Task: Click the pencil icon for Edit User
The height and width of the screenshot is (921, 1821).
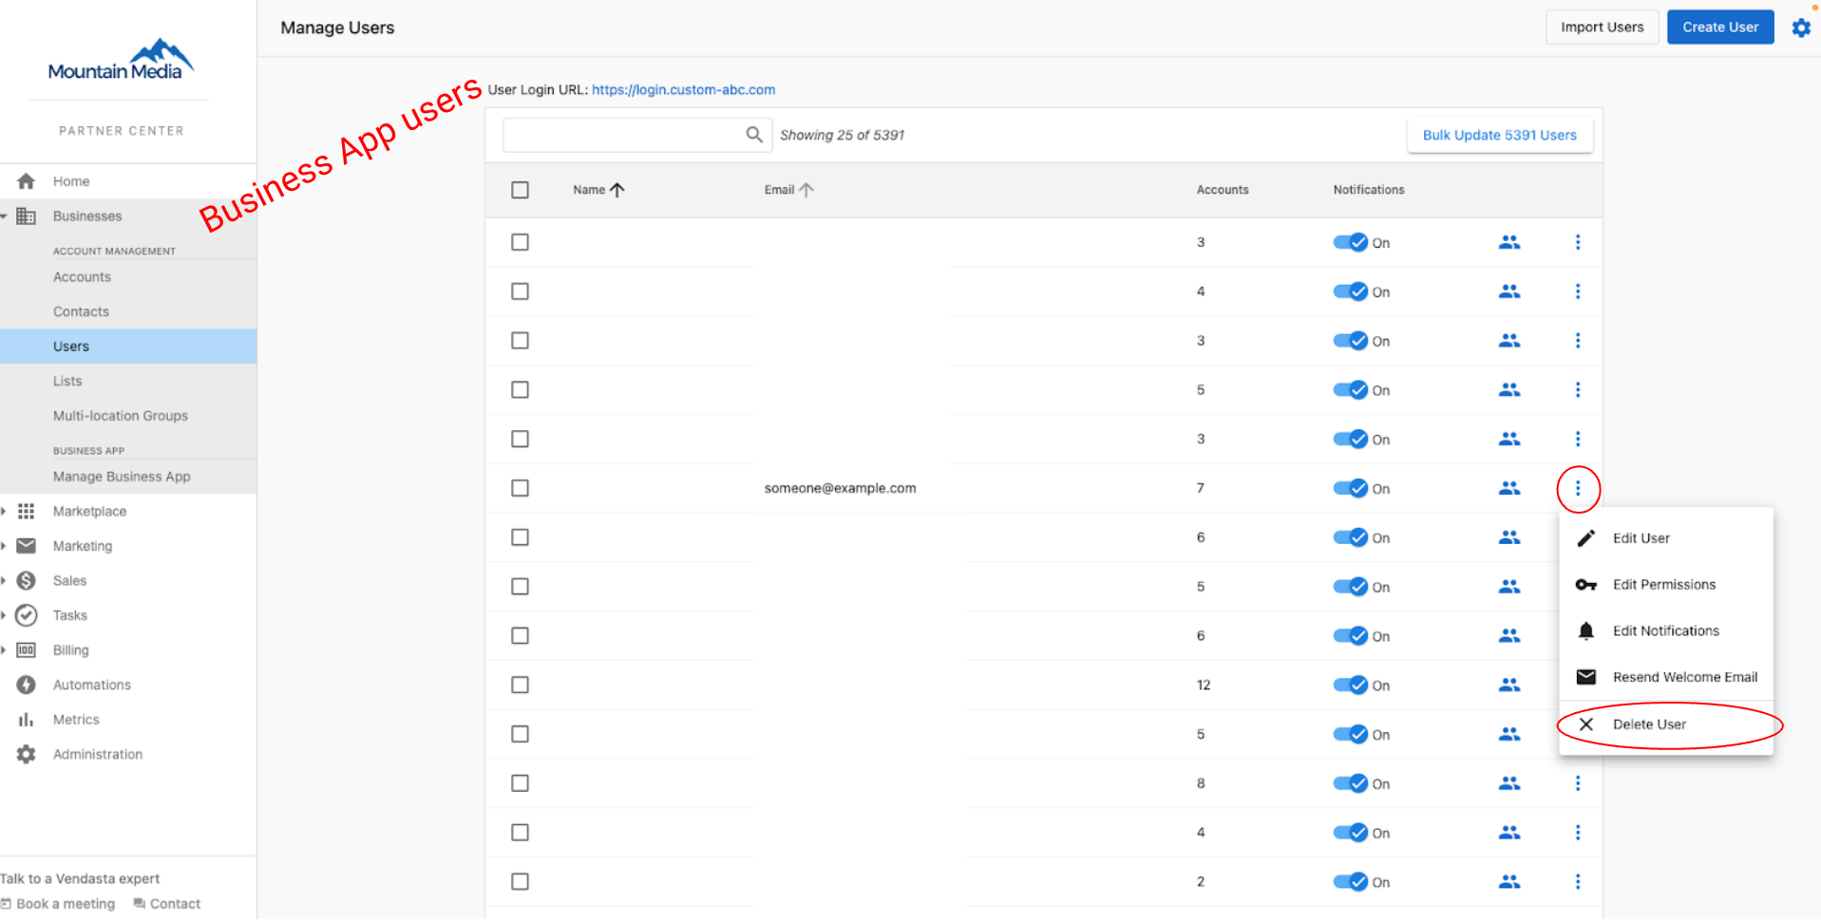Action: (1586, 538)
